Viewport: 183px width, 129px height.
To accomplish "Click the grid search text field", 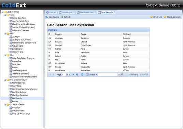I will coord(108,74).
